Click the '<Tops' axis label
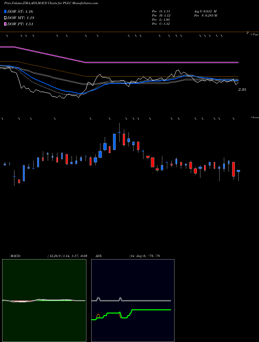The width and height of the screenshot is (259, 342). (x=254, y=35)
